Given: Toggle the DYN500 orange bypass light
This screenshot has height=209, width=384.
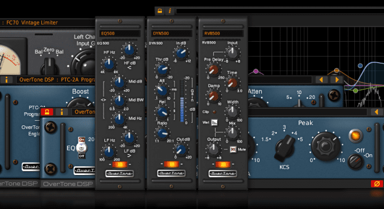Looking at the screenshot, I should pyautogui.click(x=170, y=165).
